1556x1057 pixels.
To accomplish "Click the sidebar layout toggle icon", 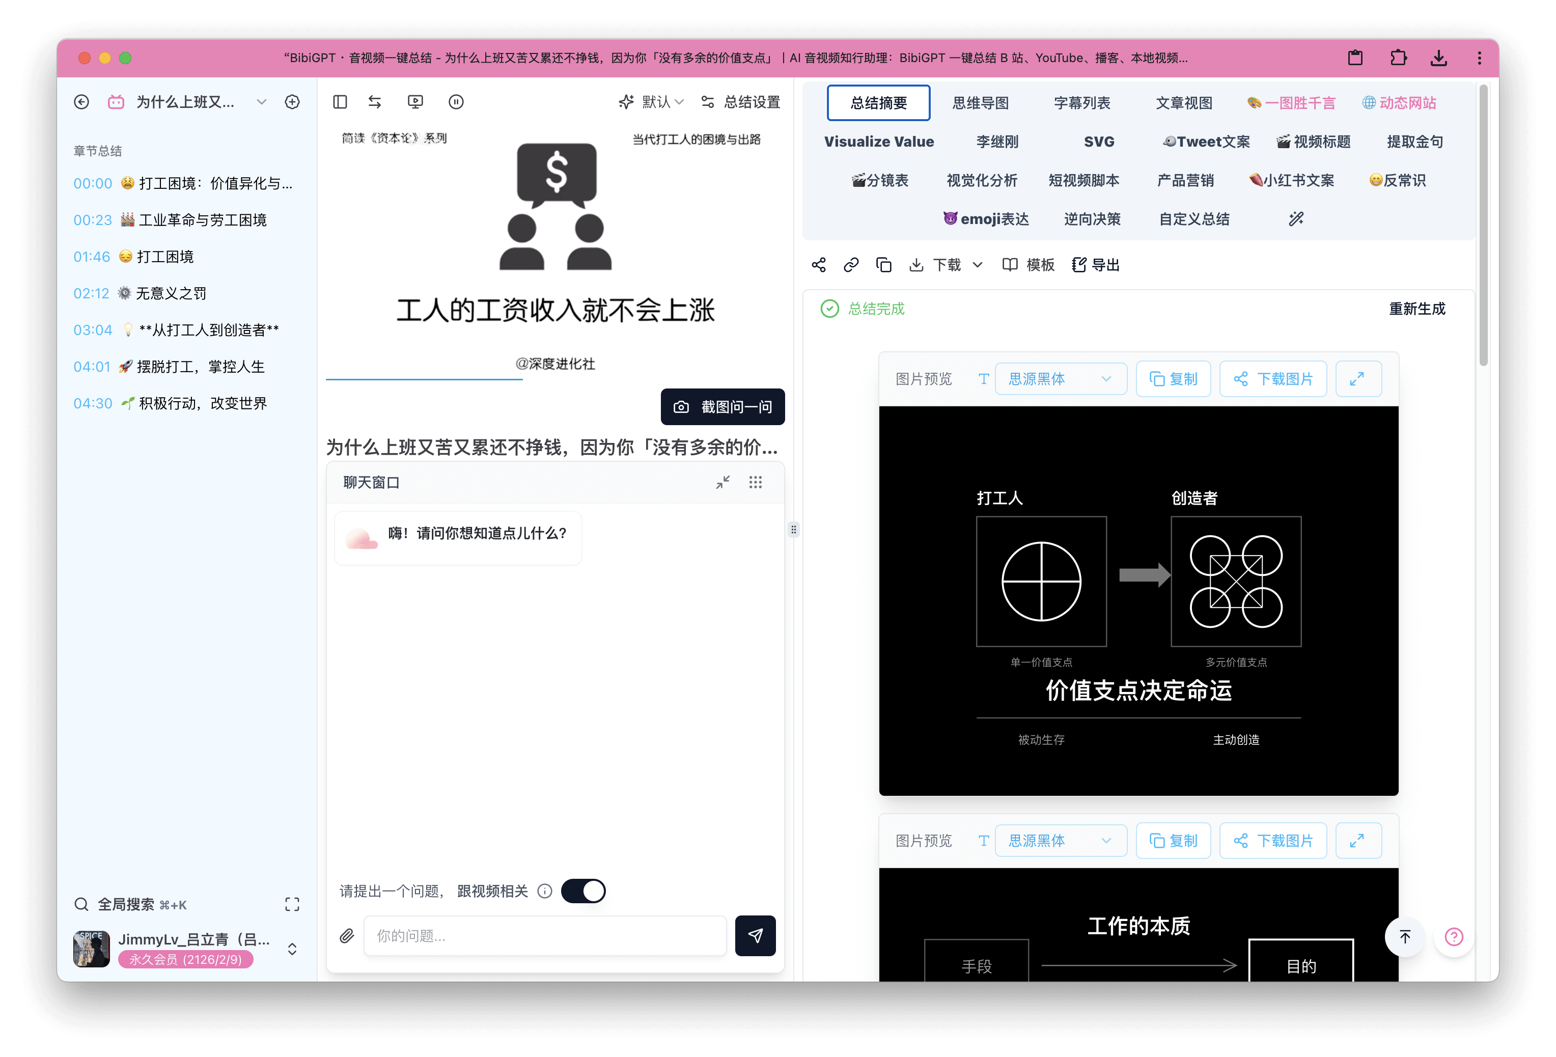I will [340, 102].
